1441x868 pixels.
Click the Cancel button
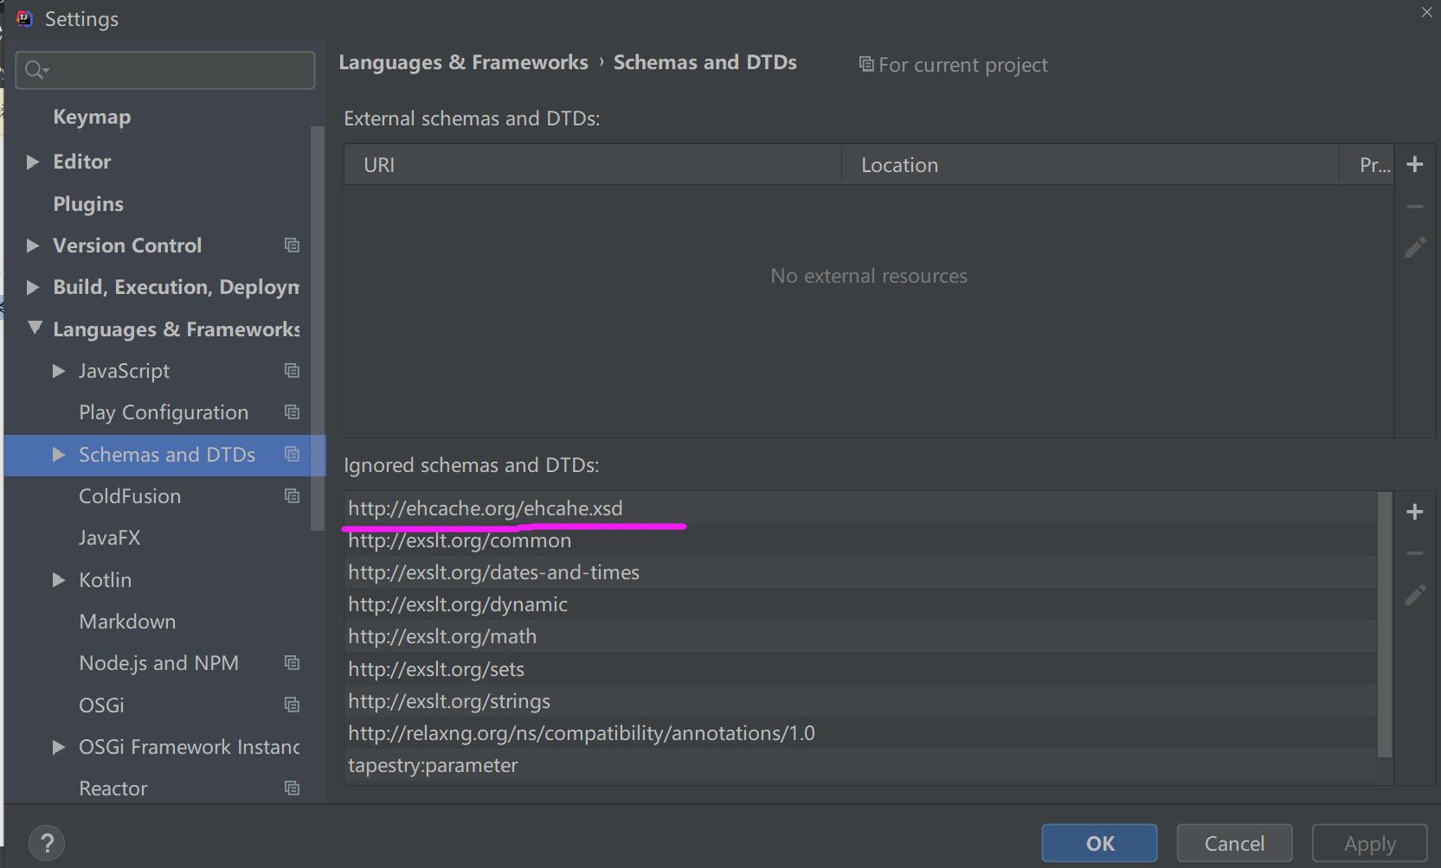point(1234,843)
